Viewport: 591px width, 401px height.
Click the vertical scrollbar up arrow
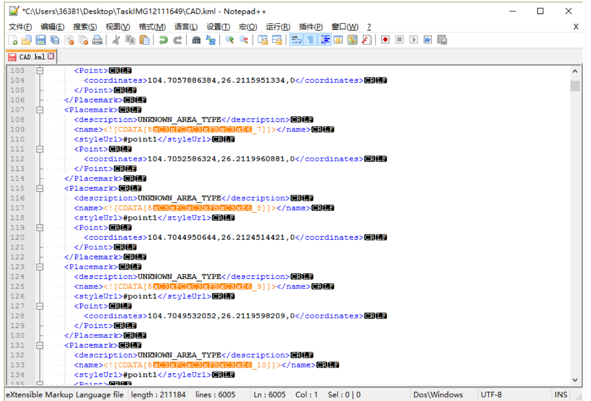(x=575, y=71)
